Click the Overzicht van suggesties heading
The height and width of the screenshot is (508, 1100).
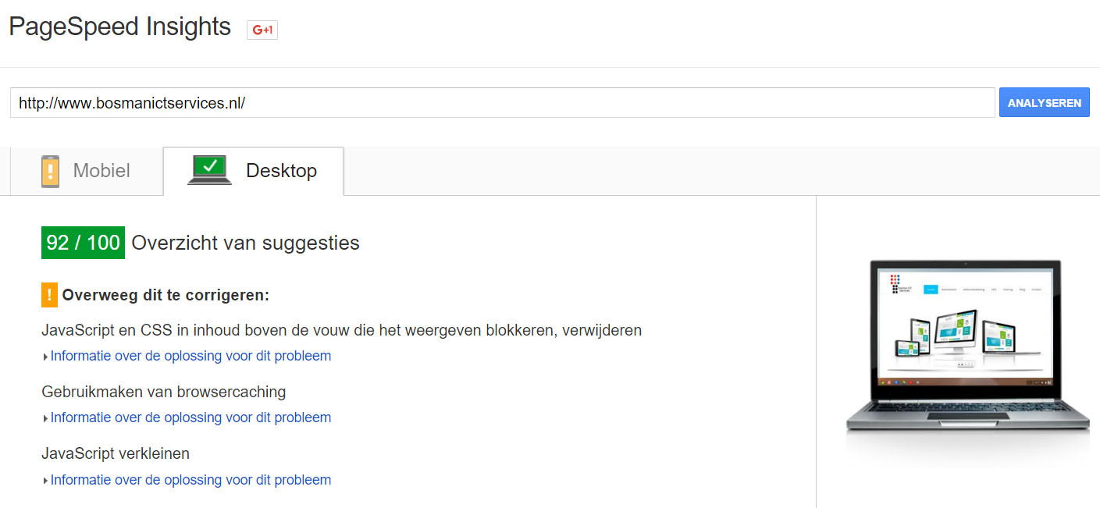coord(245,243)
